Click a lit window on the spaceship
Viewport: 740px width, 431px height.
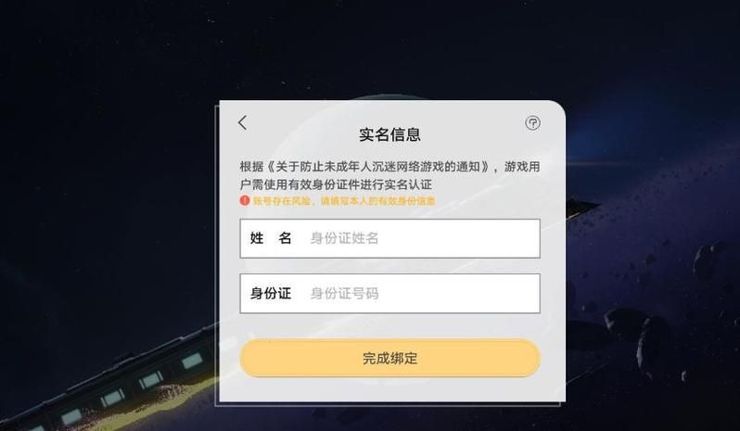(192, 361)
